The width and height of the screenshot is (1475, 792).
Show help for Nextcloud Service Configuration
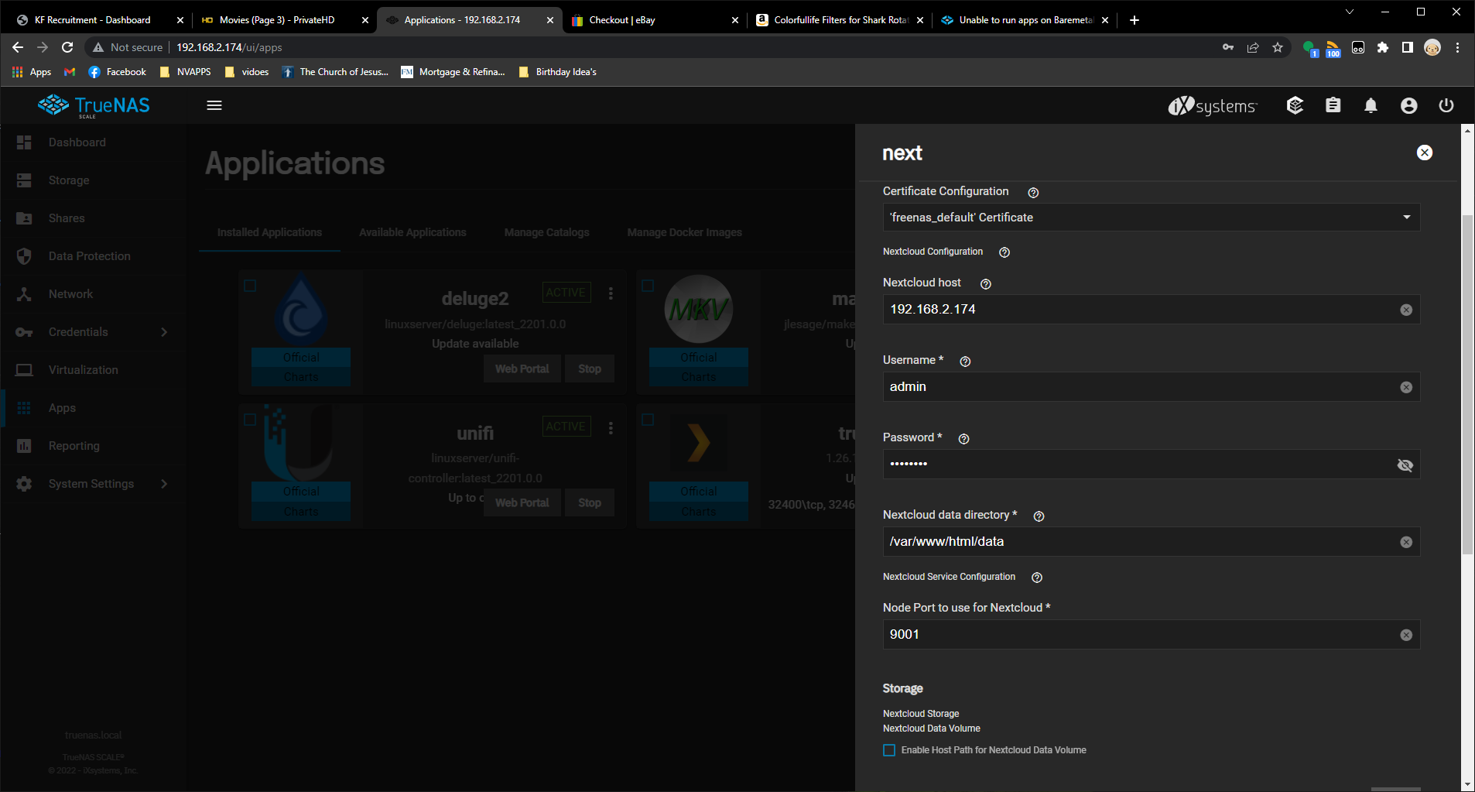(1037, 578)
